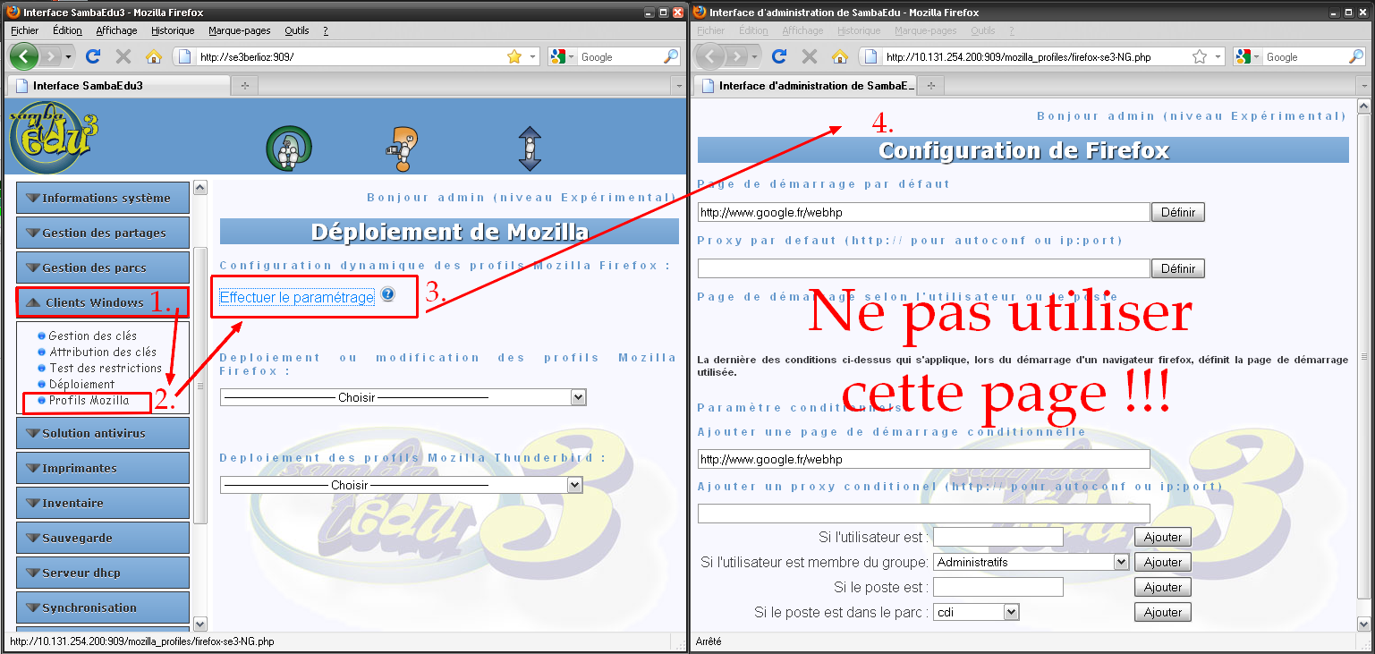
Task: Click Effectuer le paramétrage link
Action: pos(297,297)
